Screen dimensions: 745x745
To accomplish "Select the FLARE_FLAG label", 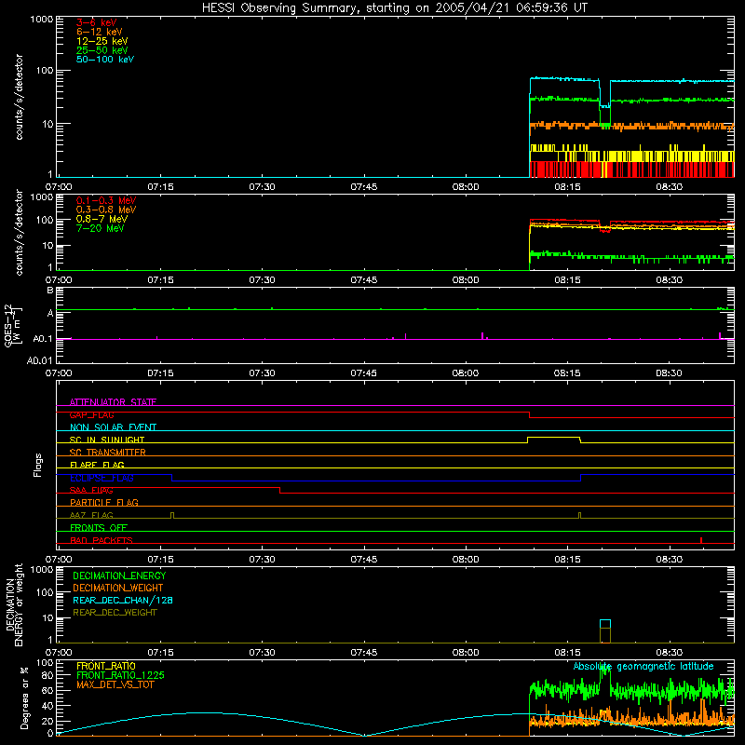I will tap(97, 465).
